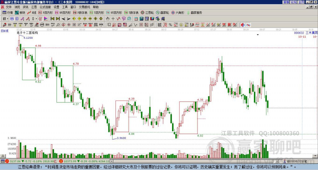
Task: Click the gold 金 circle icon
Action: click(x=181, y=25)
